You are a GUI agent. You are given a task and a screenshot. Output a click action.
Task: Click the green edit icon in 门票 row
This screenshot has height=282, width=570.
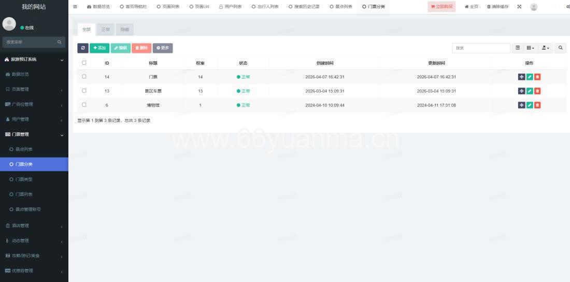(x=530, y=77)
